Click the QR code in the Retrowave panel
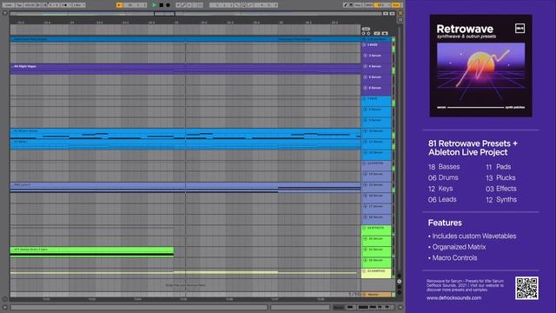Screen dimensions: 556x313 [526, 288]
